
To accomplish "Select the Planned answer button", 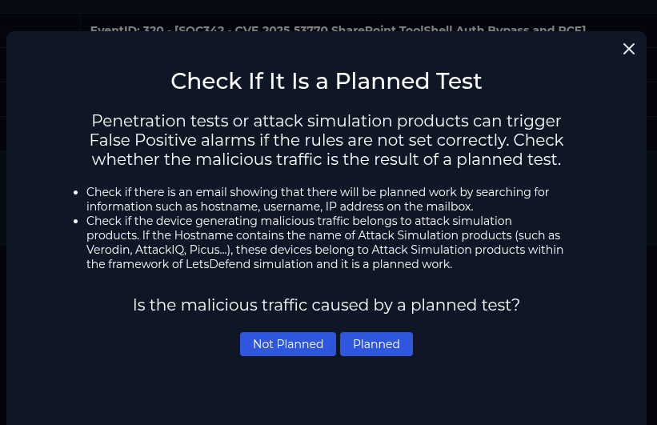I will [376, 344].
